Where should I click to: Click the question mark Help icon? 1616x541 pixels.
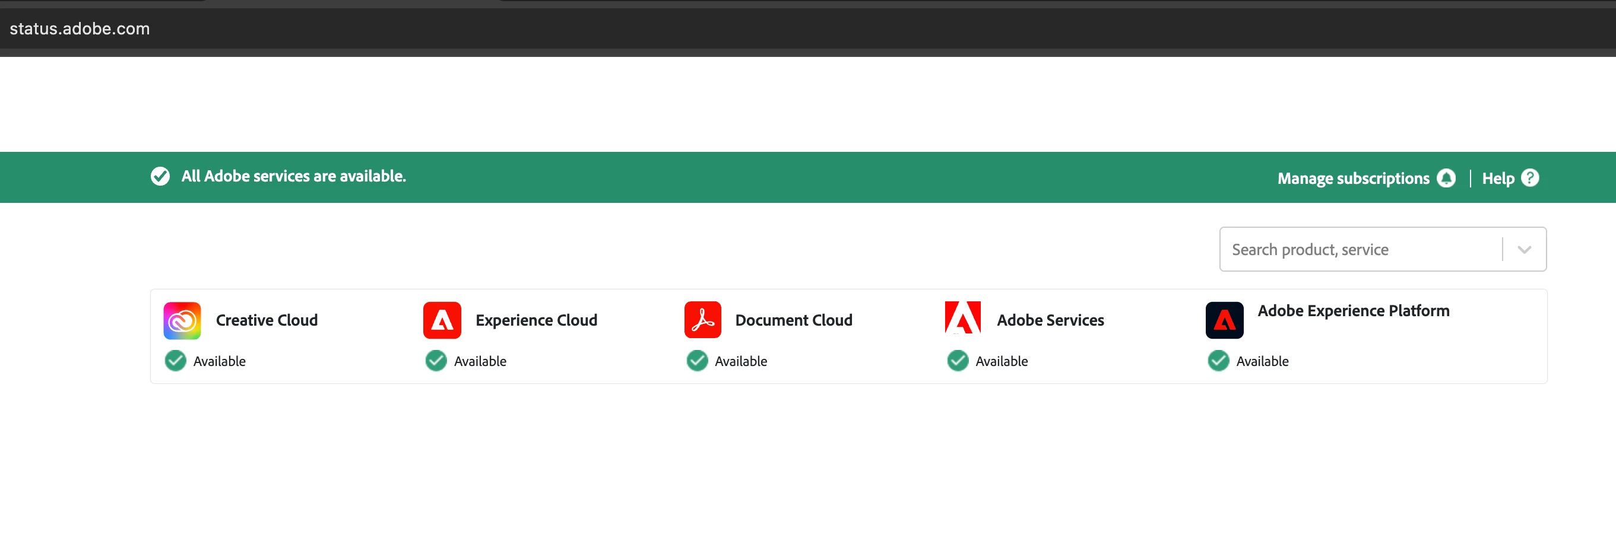click(x=1529, y=178)
